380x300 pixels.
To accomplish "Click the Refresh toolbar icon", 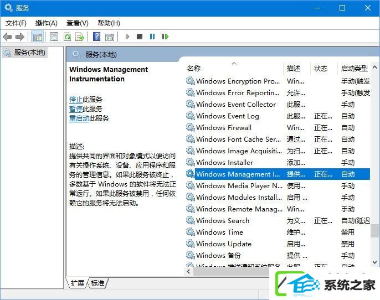I will pyautogui.click(x=67, y=37).
